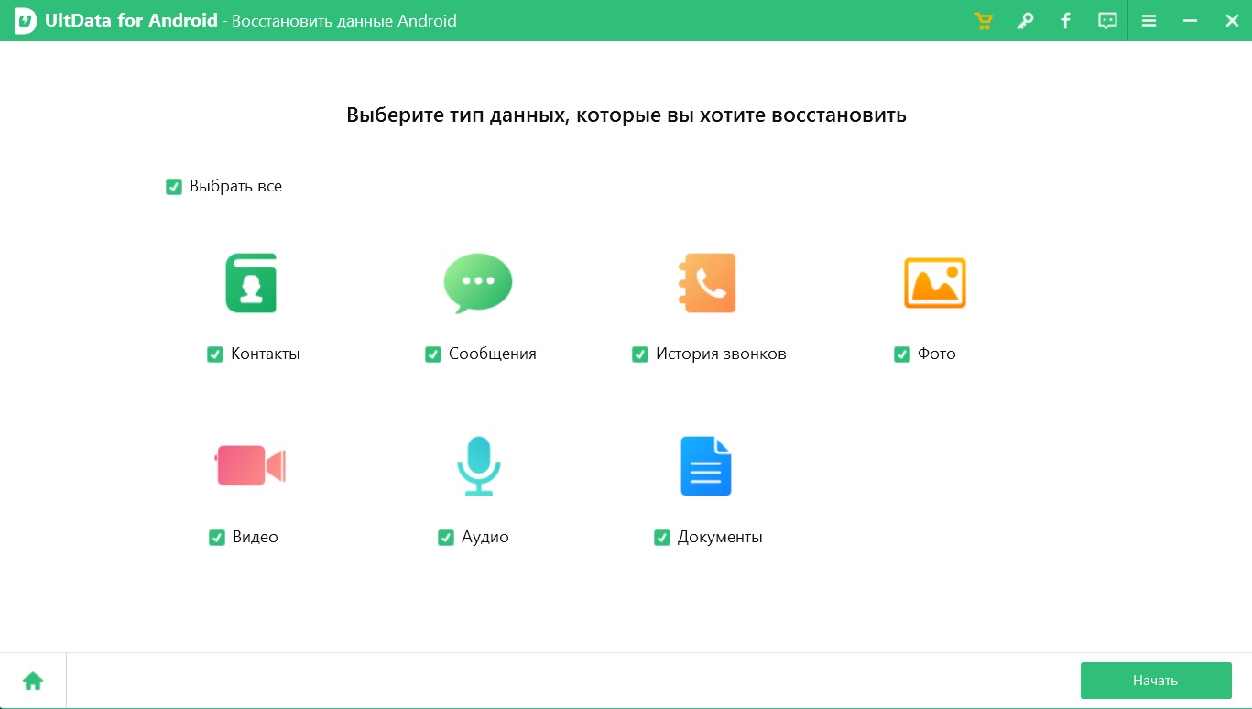Untick the "Документы" checkbox
Screen dimensions: 1252x709
662,538
